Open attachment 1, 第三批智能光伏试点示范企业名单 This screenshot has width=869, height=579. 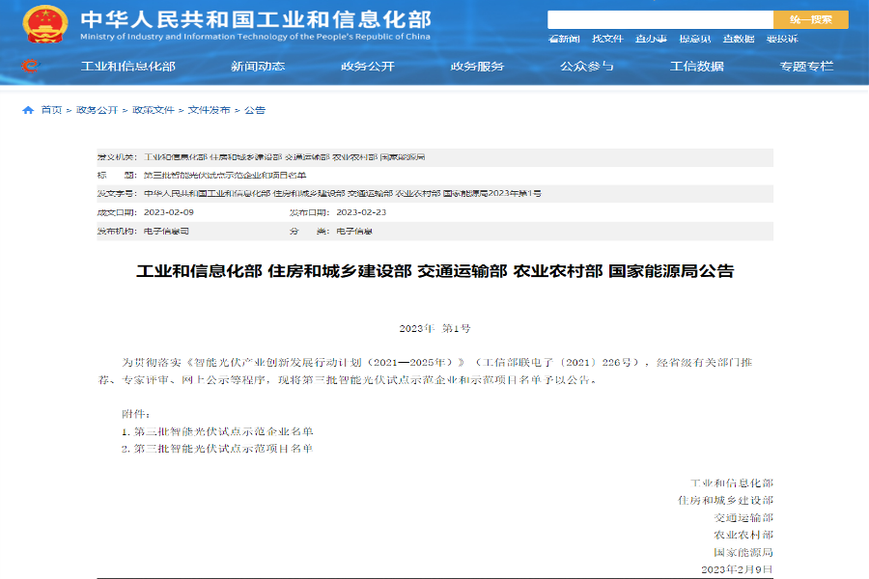(x=223, y=431)
